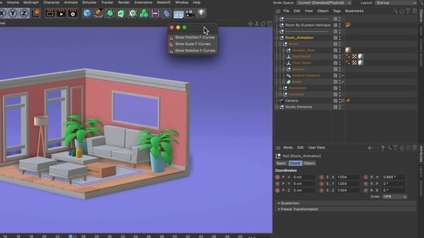Image resolution: width=424 pixels, height=238 pixels.
Task: Expand the Studio Elements tree node
Action: [277, 107]
